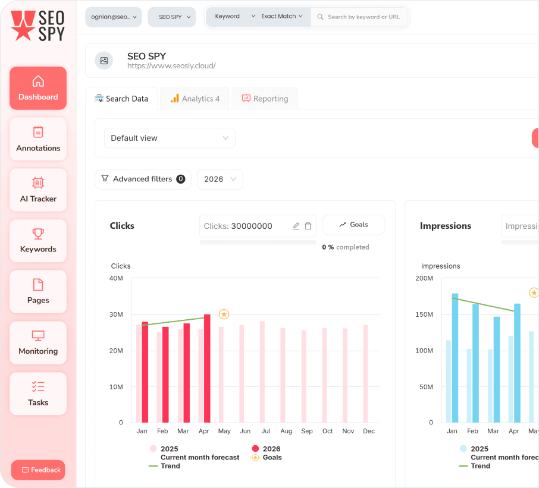Click the SEO SPY star logo
Screen dimensions: 539x488
click(x=37, y=26)
